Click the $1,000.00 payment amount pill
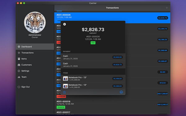 (117, 57)
